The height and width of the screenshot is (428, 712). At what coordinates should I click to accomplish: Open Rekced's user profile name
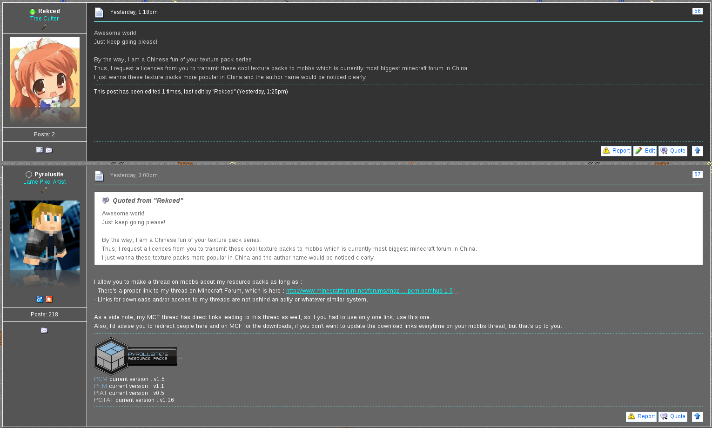pos(49,11)
